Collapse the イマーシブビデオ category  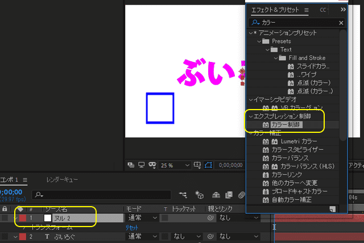[x=251, y=100]
